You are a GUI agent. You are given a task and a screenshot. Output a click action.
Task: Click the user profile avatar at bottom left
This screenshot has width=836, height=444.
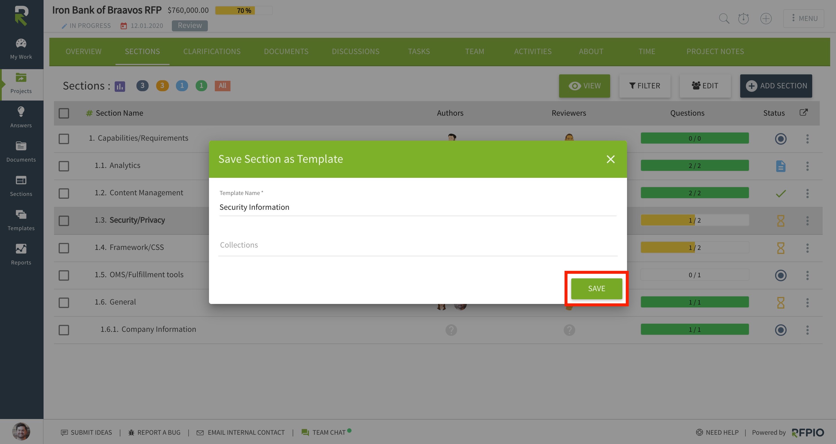(x=21, y=431)
